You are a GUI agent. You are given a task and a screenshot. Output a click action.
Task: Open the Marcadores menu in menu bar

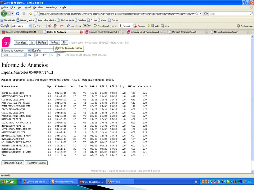38,7
